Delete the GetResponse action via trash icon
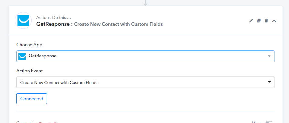The width and height of the screenshot is (289, 123). click(x=266, y=20)
